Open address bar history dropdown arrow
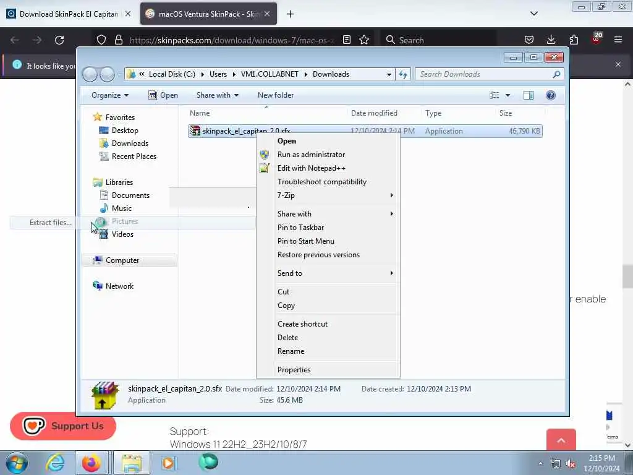Image resolution: width=633 pixels, height=475 pixels. coord(389,74)
